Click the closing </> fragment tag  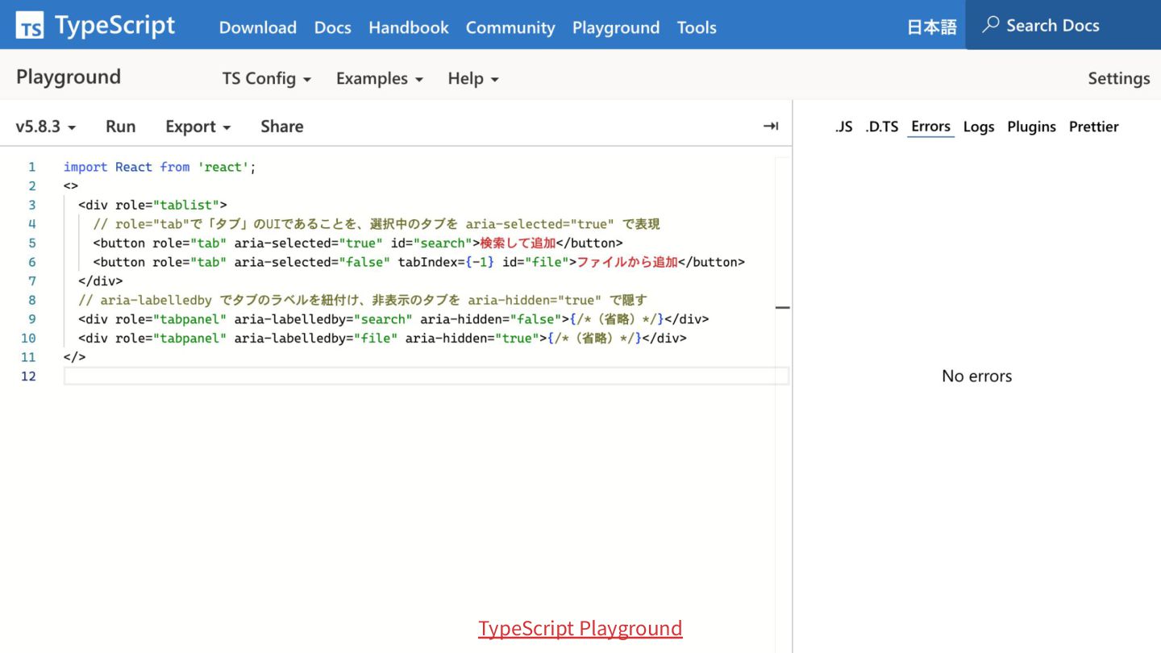pos(74,357)
